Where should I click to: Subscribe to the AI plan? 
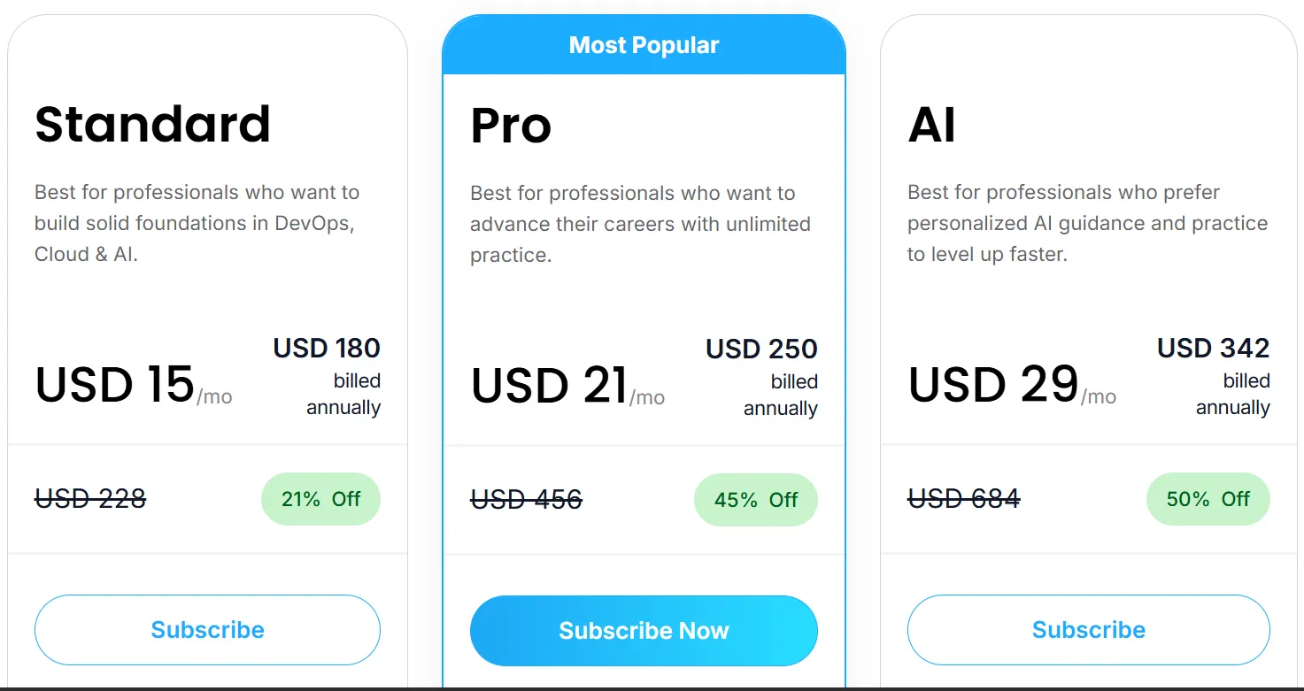point(1088,630)
